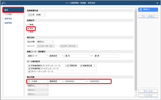The image size is (161, 100).
Task: Toggle the オペレーティング・リース checkbox
Action: [29, 71]
